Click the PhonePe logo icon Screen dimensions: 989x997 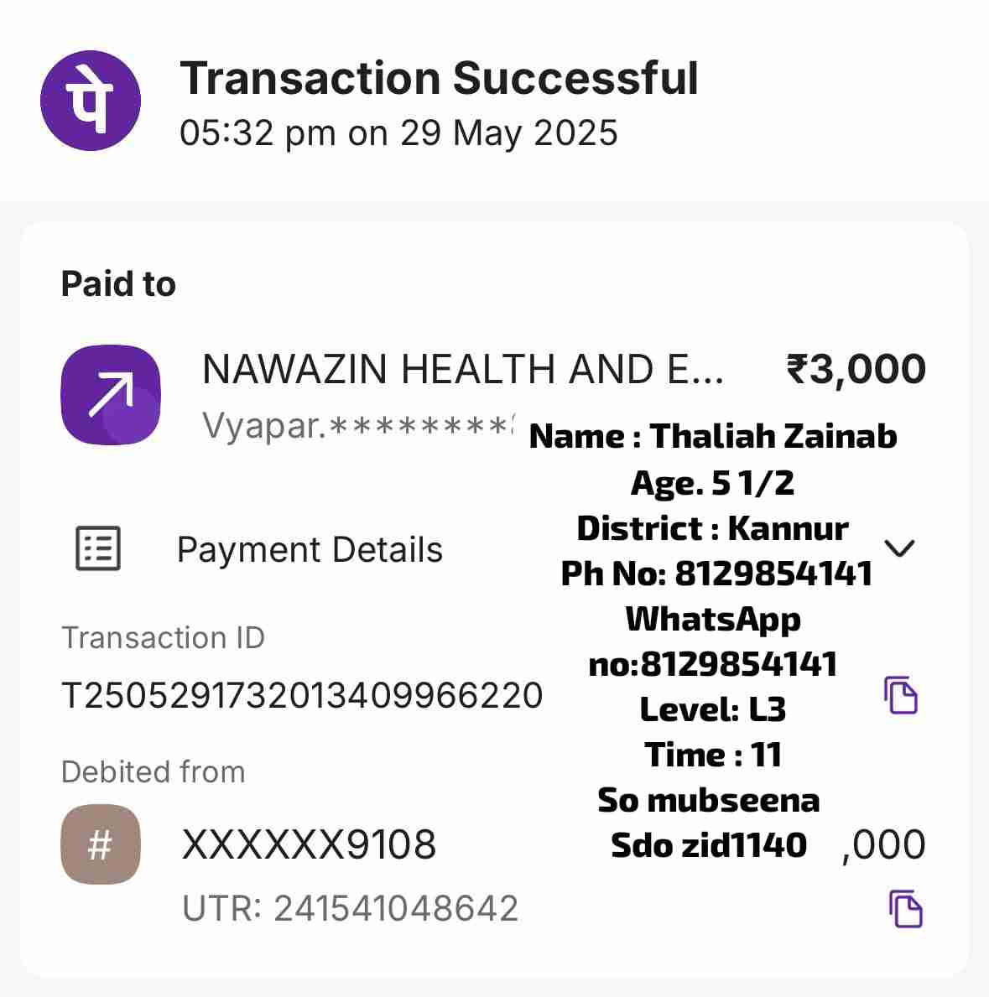[x=91, y=101]
